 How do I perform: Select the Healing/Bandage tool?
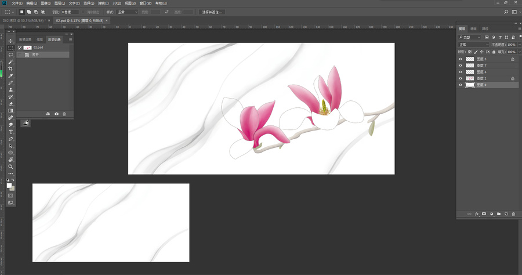click(10, 118)
